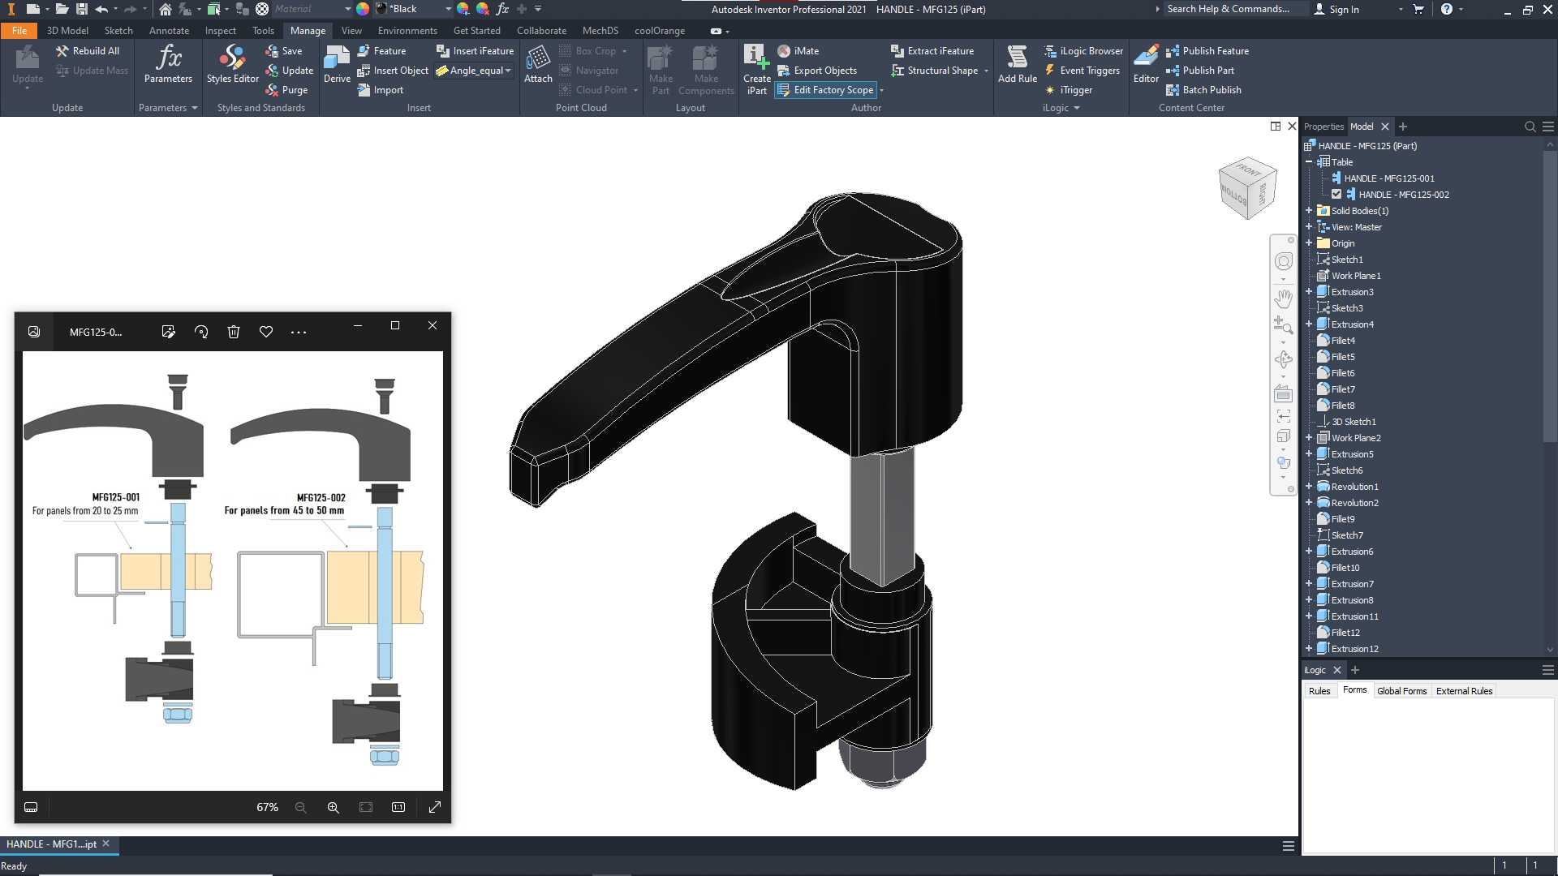Open the Styles Editor
Screen dimensions: 1558x876
pos(232,64)
